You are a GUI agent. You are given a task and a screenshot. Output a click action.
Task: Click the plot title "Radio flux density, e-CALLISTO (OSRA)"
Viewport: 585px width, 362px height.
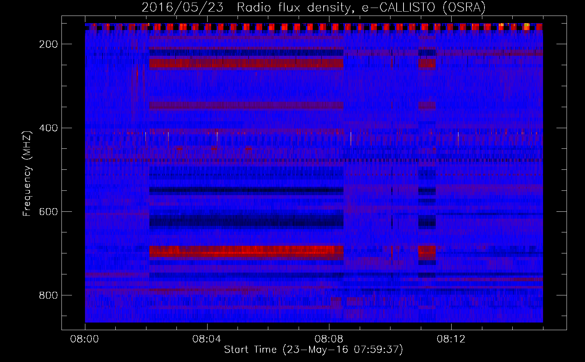click(361, 7)
